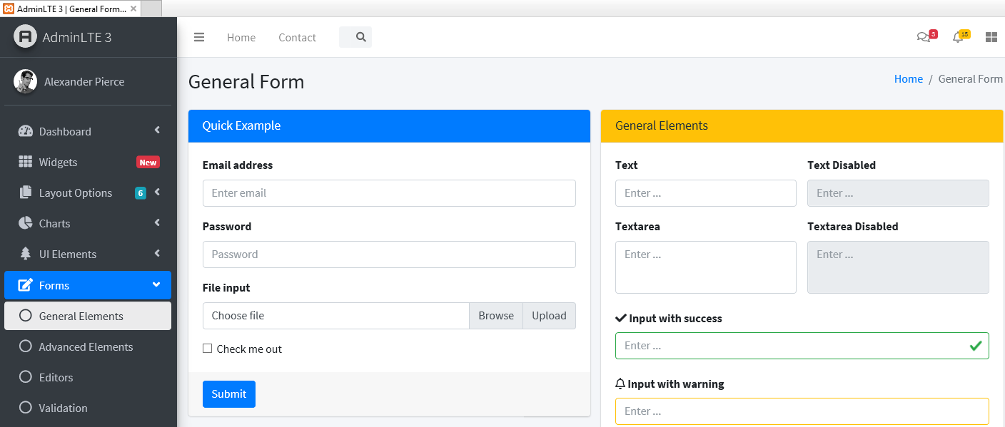The height and width of the screenshot is (427, 1005).
Task: Expand the Dashboard menu arrow
Action: pyautogui.click(x=157, y=130)
